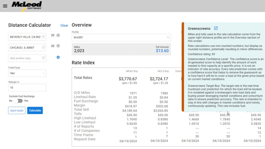Open the Greenscreens external link icon

coord(216,28)
